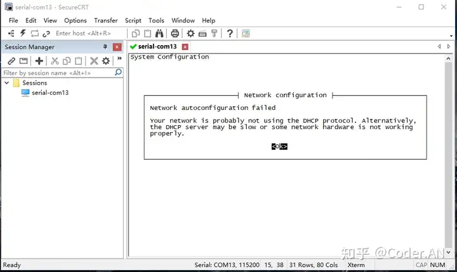Open the Help menu
The image size is (457, 272).
(208, 20)
